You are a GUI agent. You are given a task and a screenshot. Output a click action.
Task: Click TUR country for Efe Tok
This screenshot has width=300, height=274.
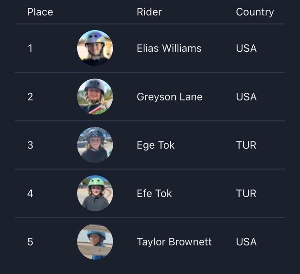[x=246, y=193]
